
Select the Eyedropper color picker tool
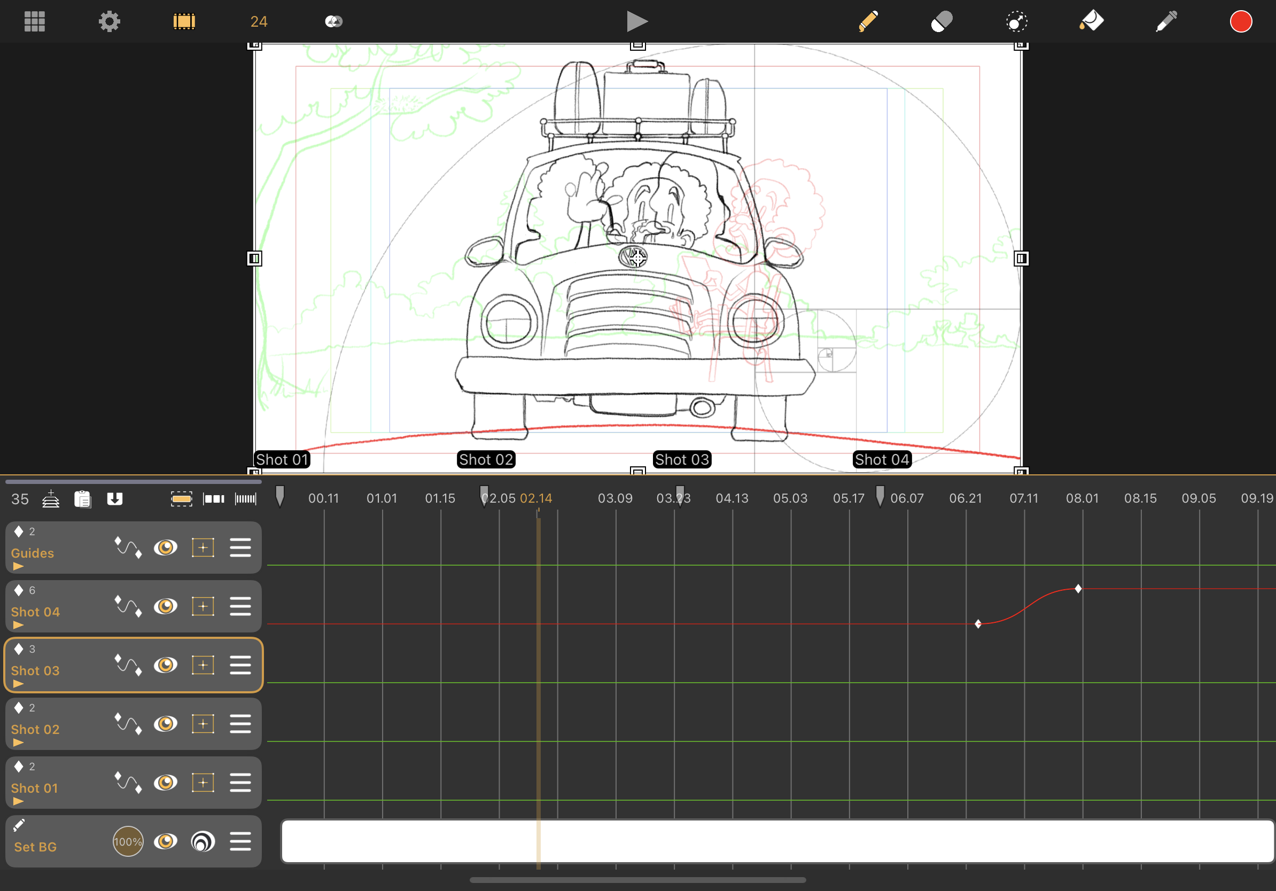1166,22
